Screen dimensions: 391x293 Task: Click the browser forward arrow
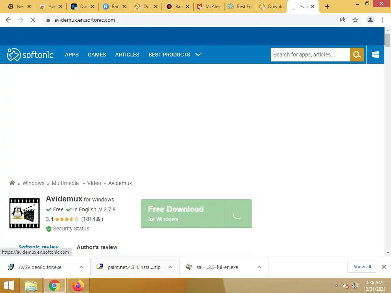(21, 20)
